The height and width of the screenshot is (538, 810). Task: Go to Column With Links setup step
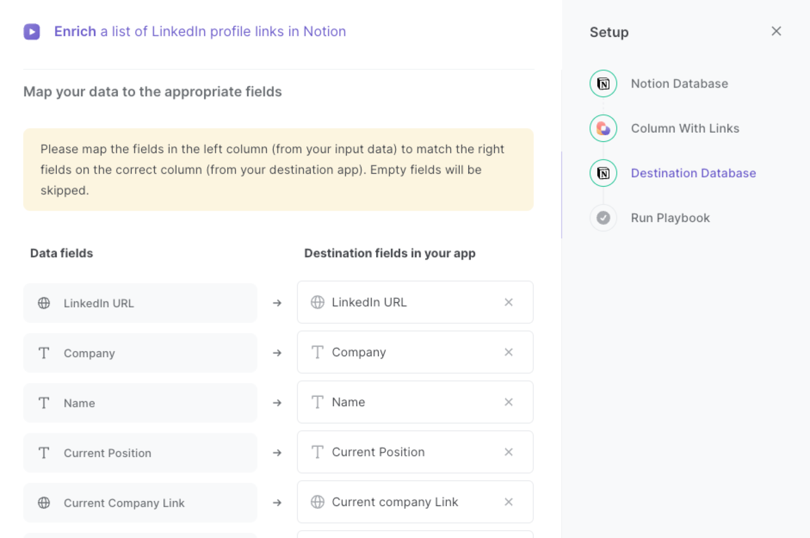(x=685, y=129)
